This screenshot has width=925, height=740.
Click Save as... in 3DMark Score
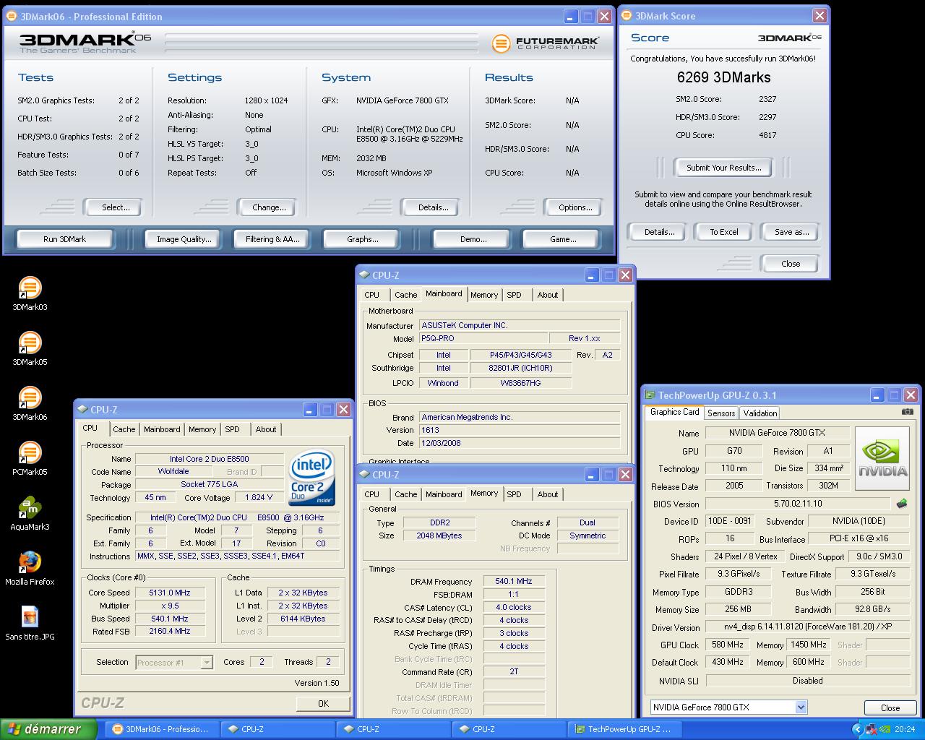791,232
